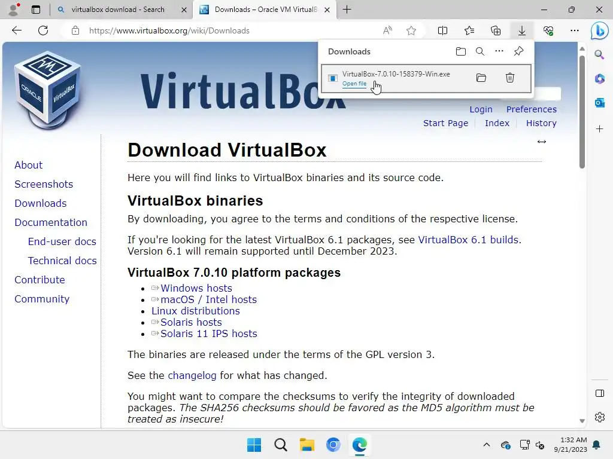Go to Start Page link

(445, 123)
